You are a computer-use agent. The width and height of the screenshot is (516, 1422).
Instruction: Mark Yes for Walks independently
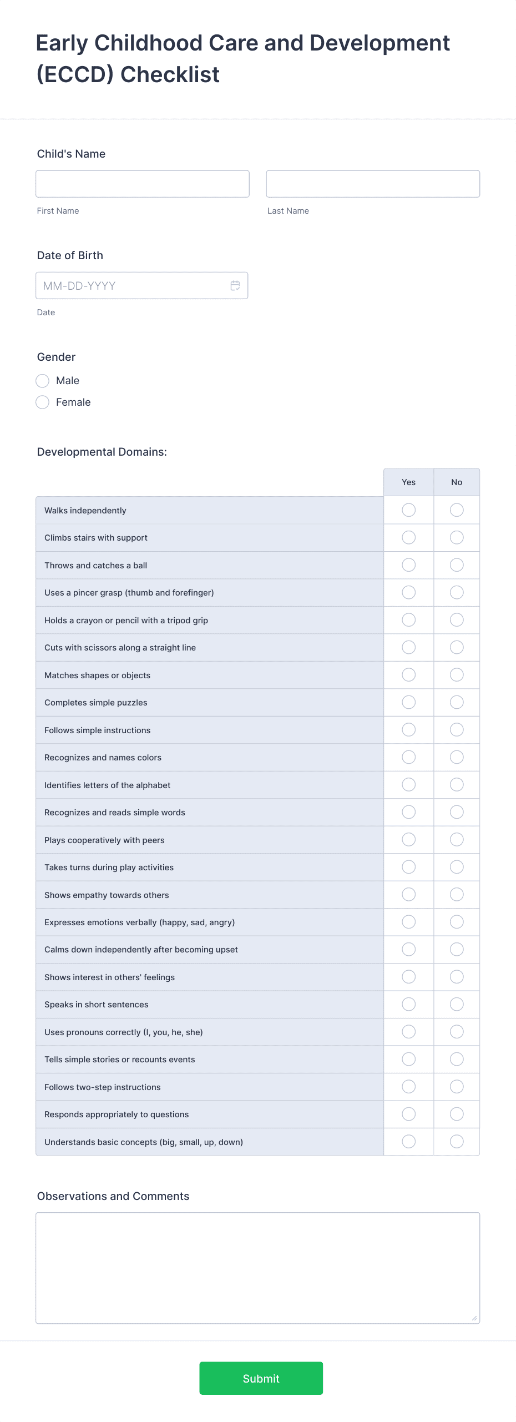click(408, 510)
